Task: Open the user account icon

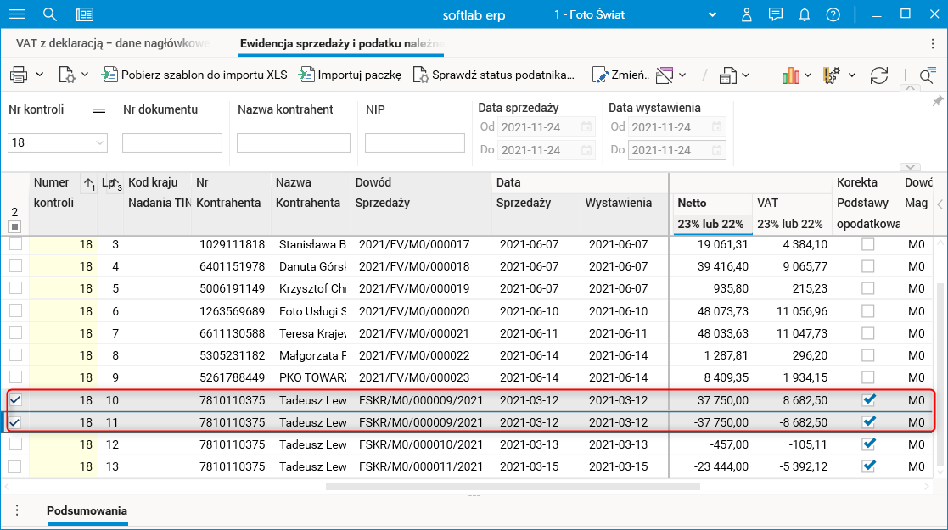Action: (747, 14)
